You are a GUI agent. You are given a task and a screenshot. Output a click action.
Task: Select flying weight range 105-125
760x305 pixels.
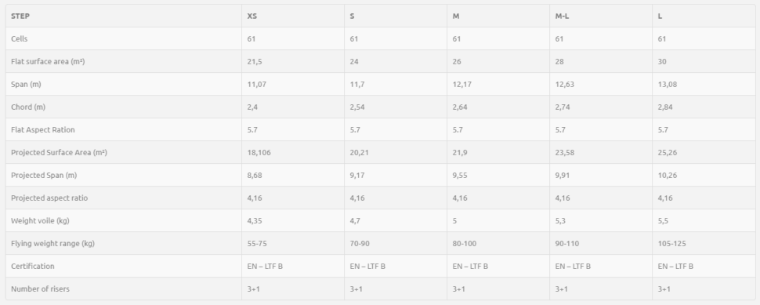[x=671, y=243]
